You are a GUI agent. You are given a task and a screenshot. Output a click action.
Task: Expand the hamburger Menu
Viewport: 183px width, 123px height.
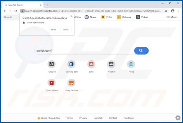pos(172,17)
